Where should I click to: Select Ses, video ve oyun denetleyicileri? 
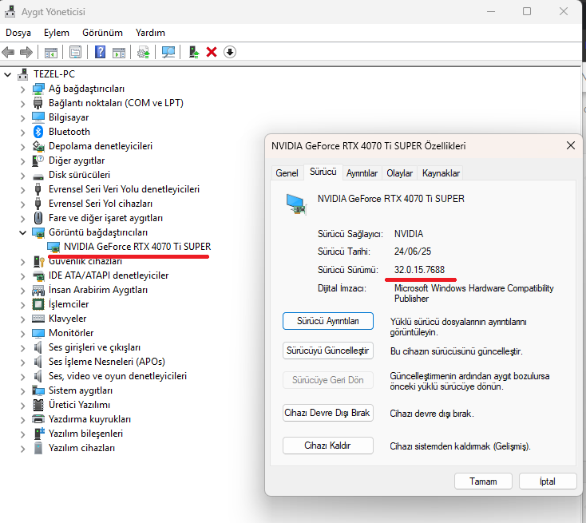pyautogui.click(x=117, y=376)
